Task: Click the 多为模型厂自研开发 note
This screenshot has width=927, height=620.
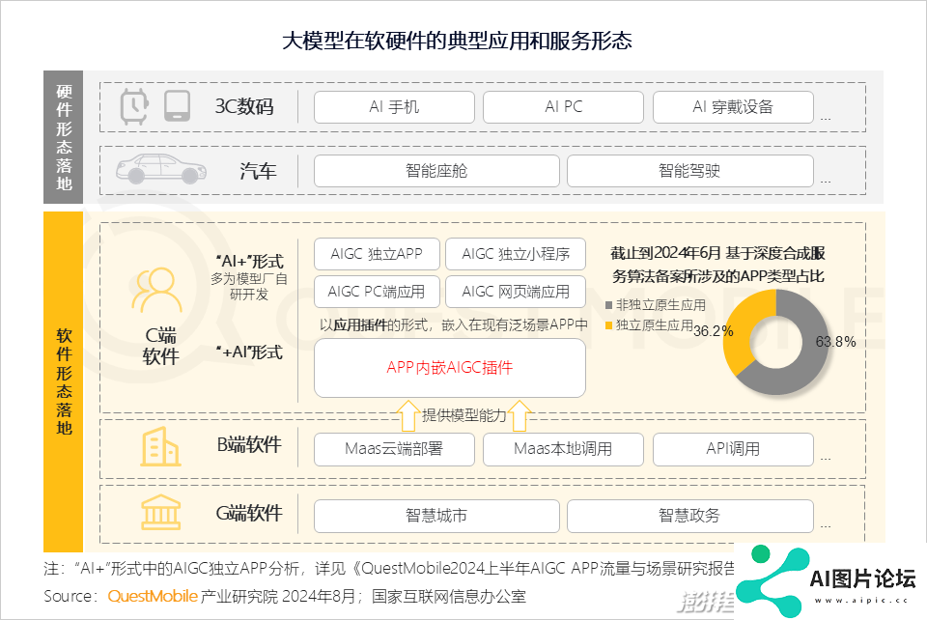Action: tap(249, 287)
